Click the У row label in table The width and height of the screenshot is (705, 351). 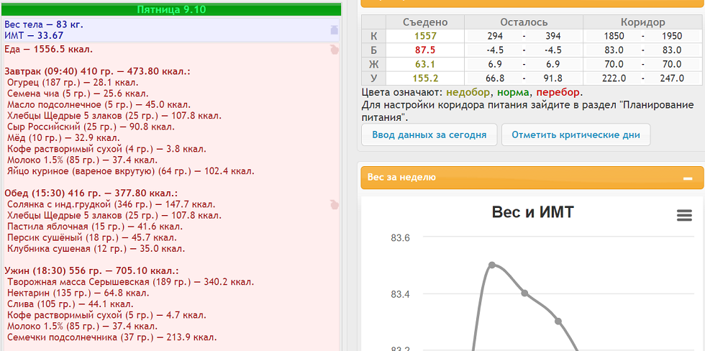pyautogui.click(x=373, y=78)
